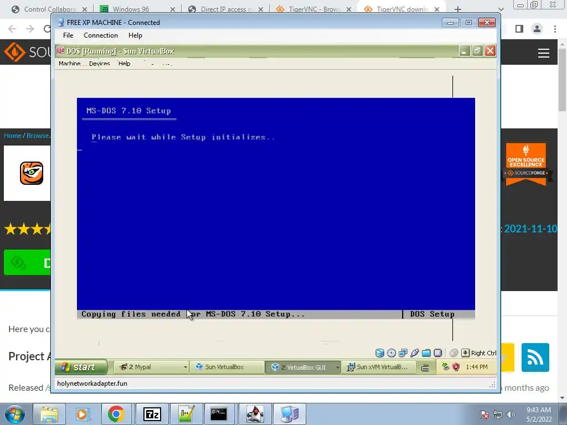This screenshot has width=567, height=425.
Task: Click the shared folders status icon
Action: tap(426, 353)
